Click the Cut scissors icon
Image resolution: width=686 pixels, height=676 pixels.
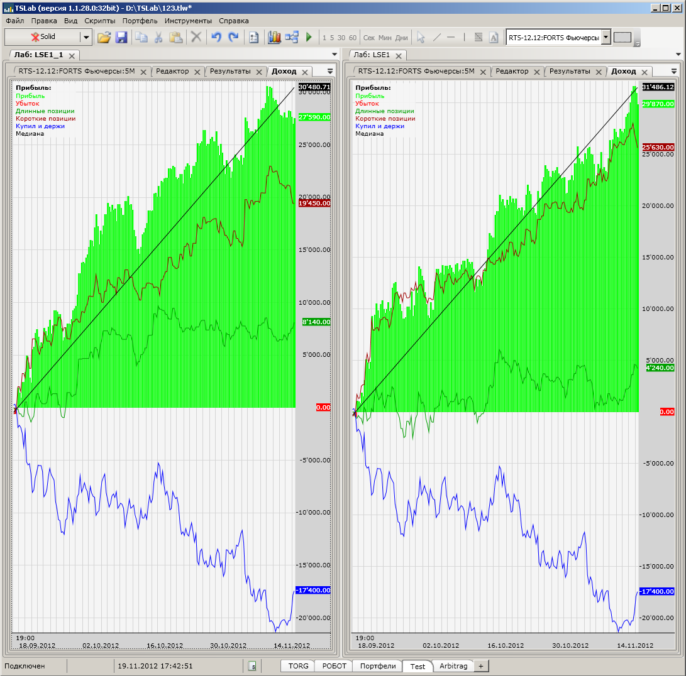tap(158, 38)
